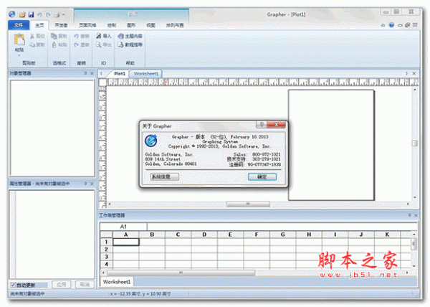Pin the 工作表管理器 panel
The width and height of the screenshot is (430, 307).
pos(409,215)
